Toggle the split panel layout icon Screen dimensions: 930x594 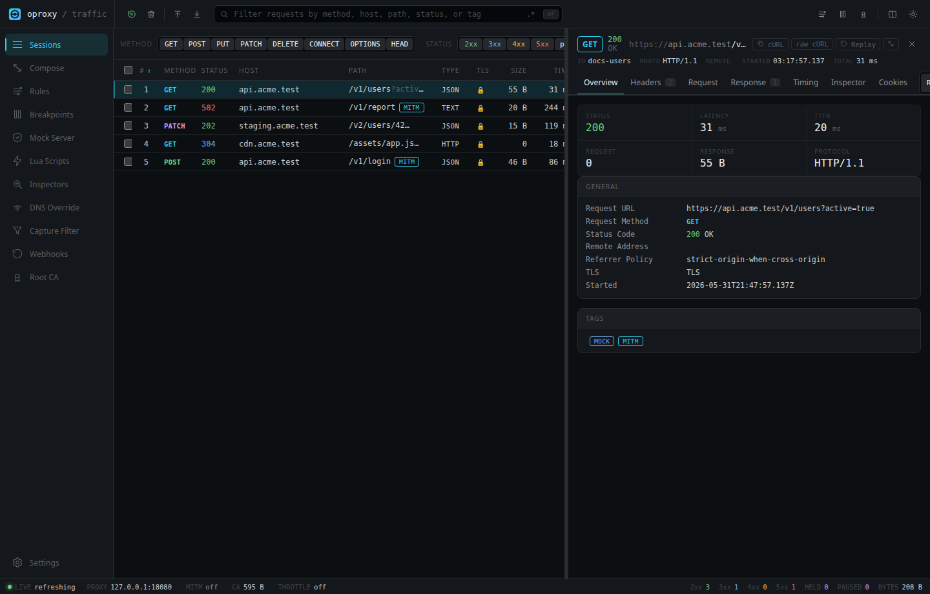pos(893,14)
